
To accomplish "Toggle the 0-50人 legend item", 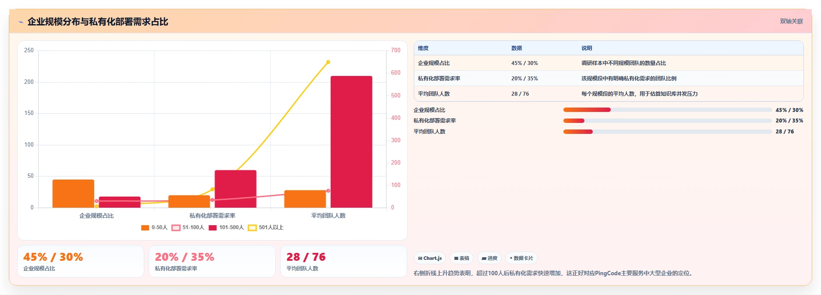I will [154, 227].
